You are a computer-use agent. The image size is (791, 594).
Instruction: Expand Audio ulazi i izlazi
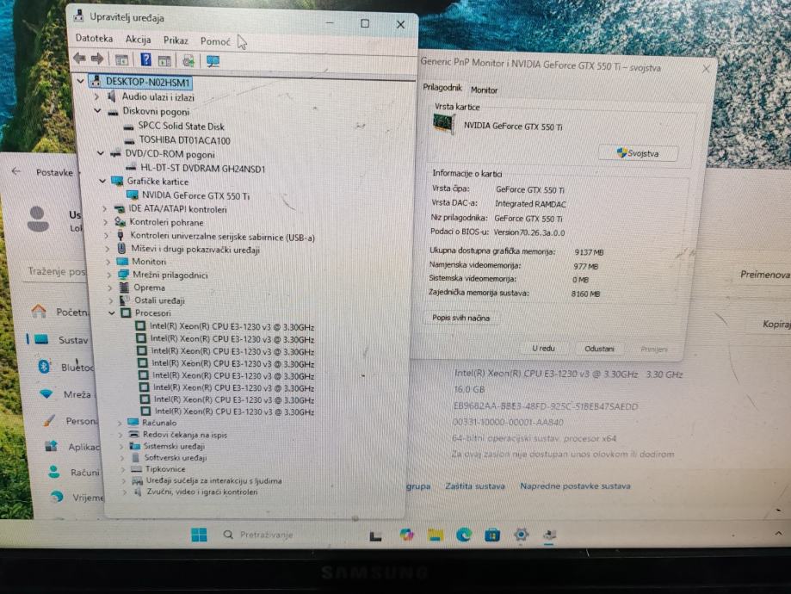tap(97, 96)
